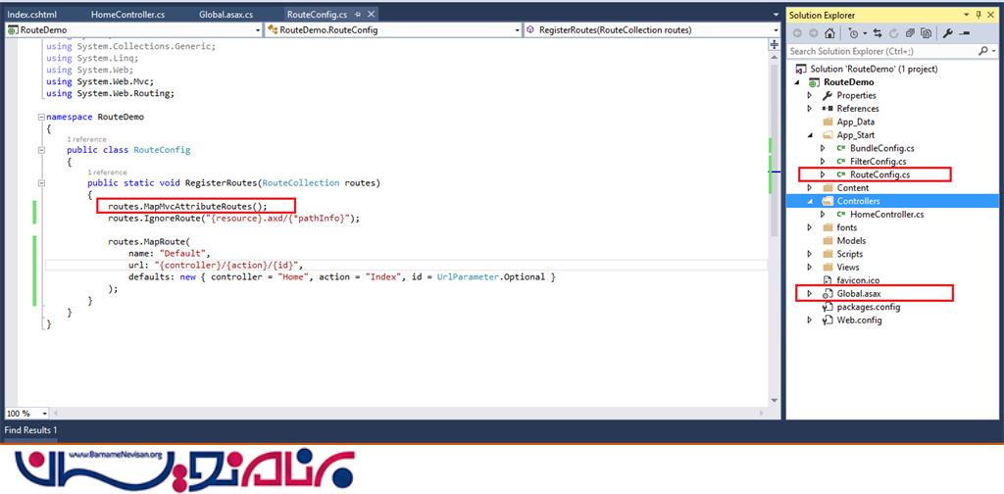Viewport: 1004px width, 494px height.
Task: Click the Properties wrench icon in the tree
Action: [x=827, y=95]
